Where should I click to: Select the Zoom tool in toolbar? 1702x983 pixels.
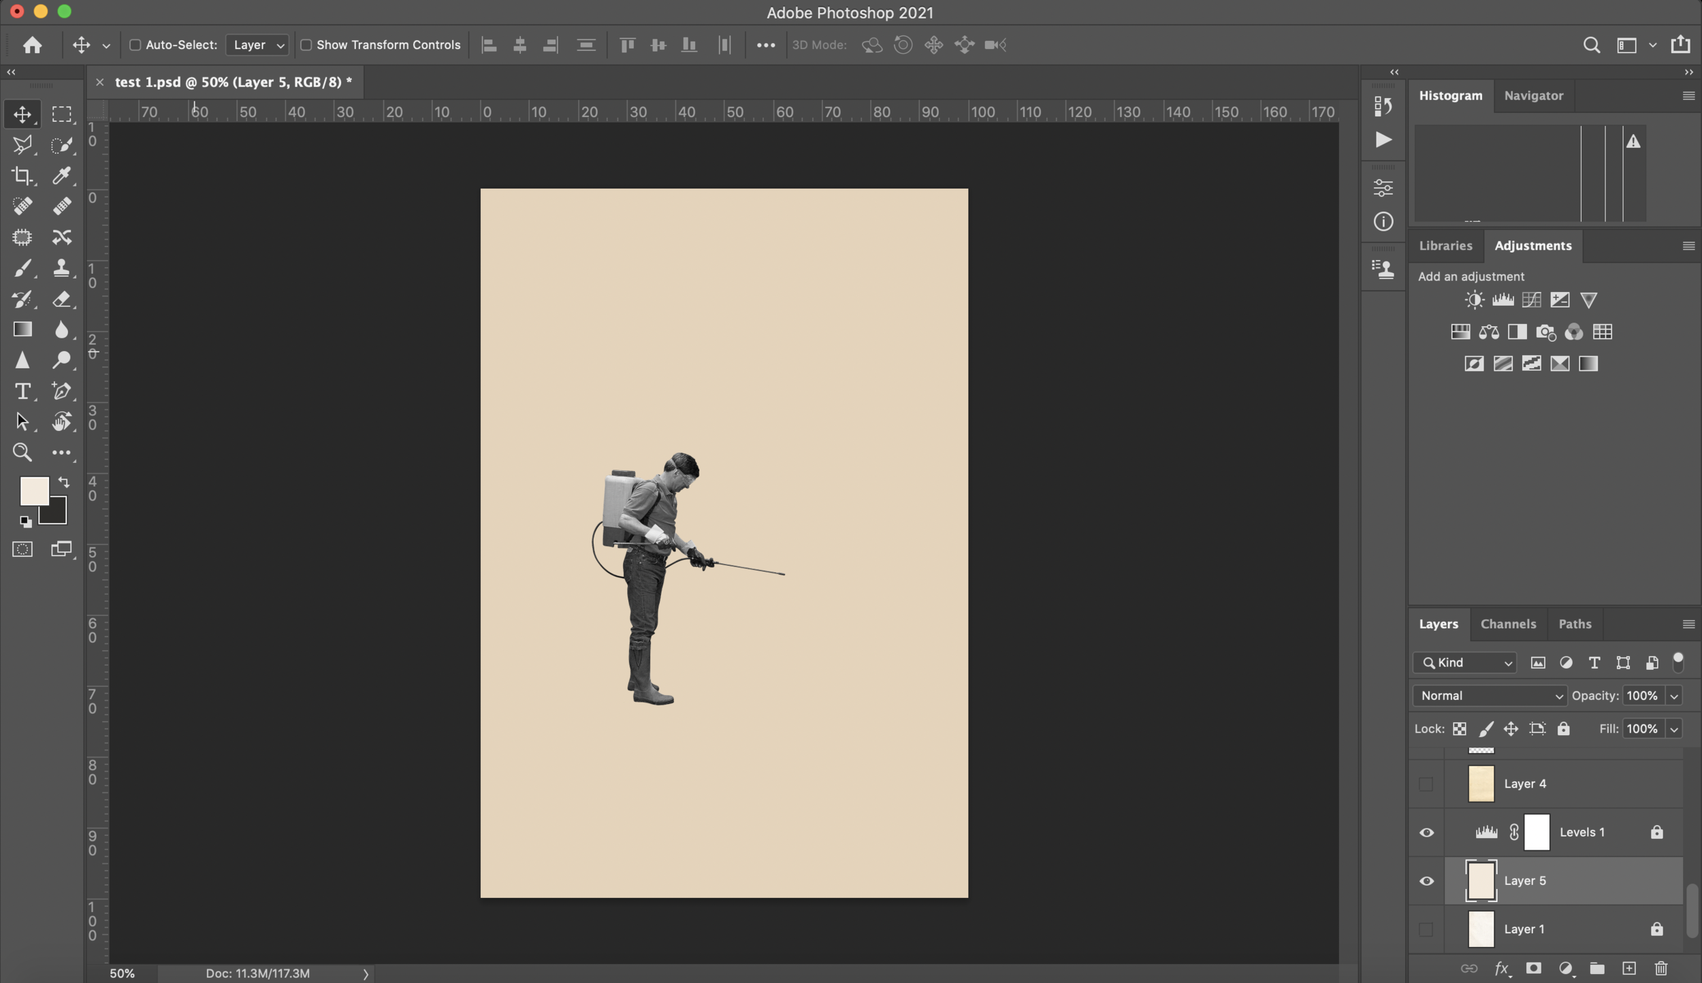coord(22,452)
